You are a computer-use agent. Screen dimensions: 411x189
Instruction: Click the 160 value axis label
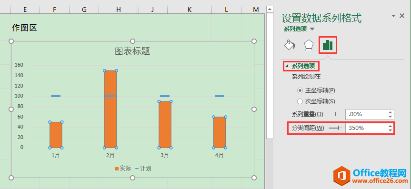coord(19,65)
